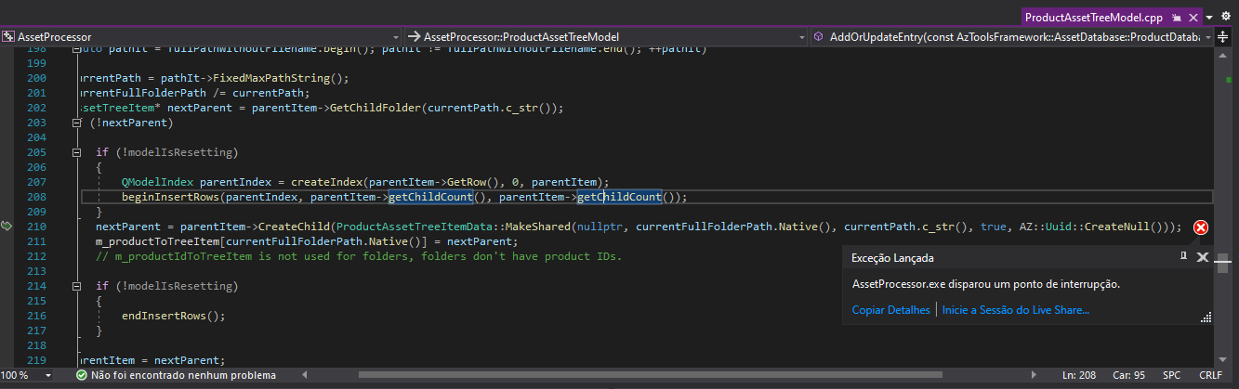The height and width of the screenshot is (389, 1239).
Task: Click the CRLF line ending indicator
Action: pyautogui.click(x=1210, y=375)
